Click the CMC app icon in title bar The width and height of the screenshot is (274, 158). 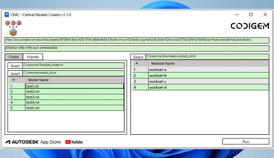pyautogui.click(x=7, y=15)
